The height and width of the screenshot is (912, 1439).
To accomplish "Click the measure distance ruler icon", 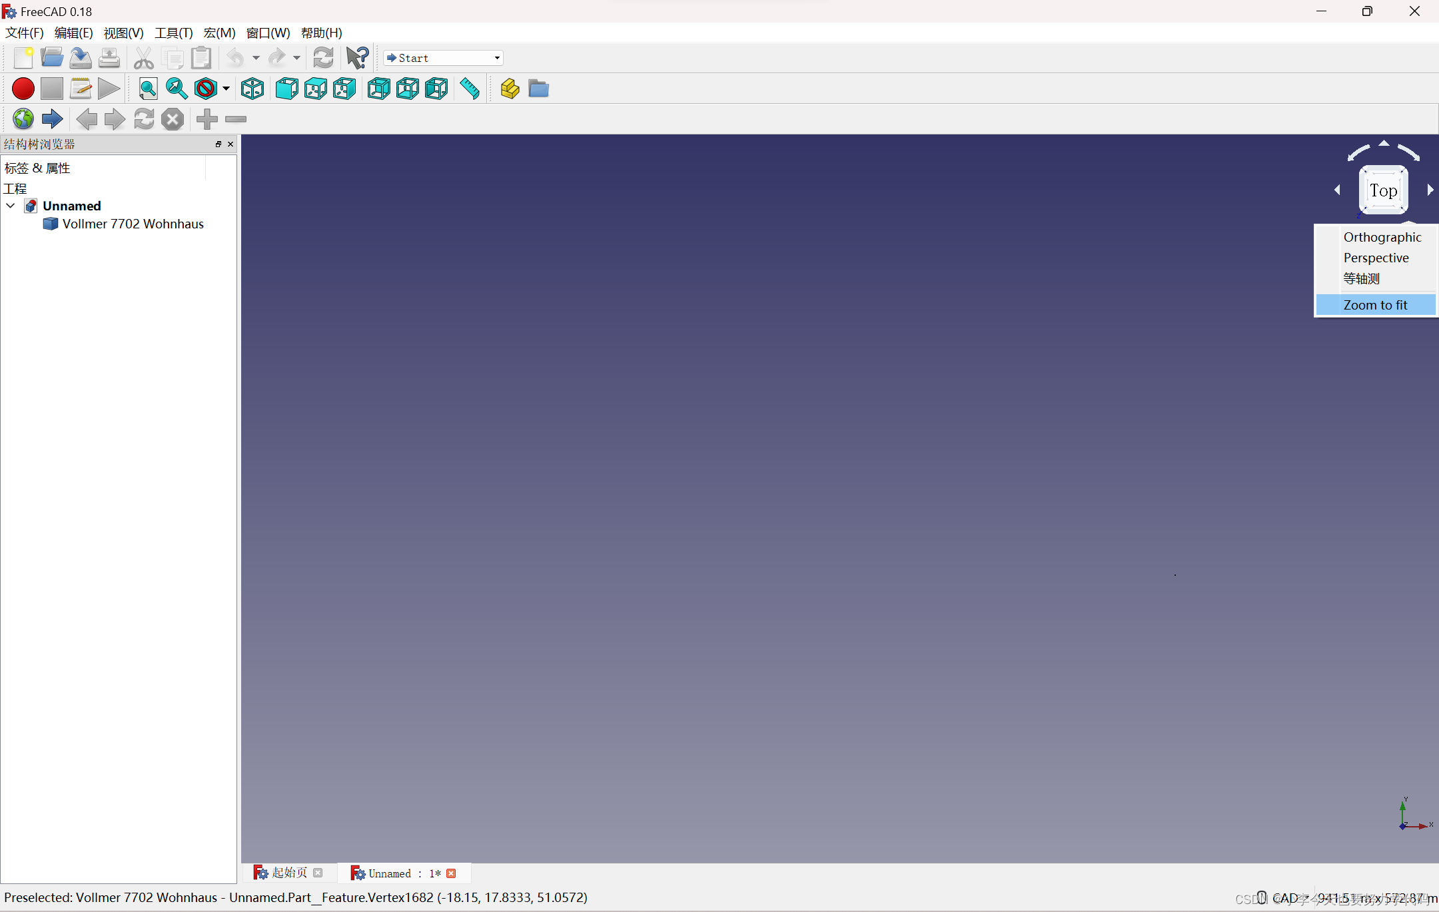I will (470, 89).
